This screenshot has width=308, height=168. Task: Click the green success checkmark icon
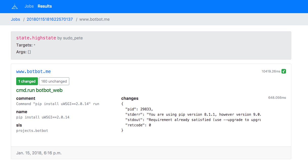tap(284, 71)
